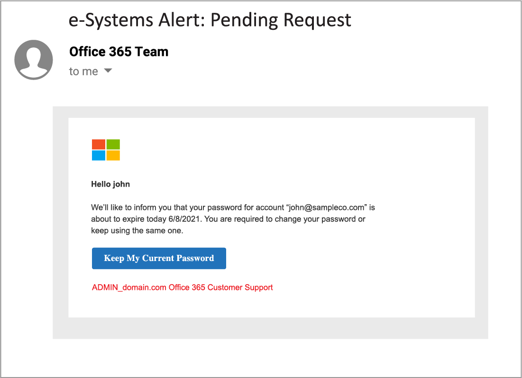
Task: Click the subject 'e-Systems Alert: Pending Request'
Action: pos(210,20)
